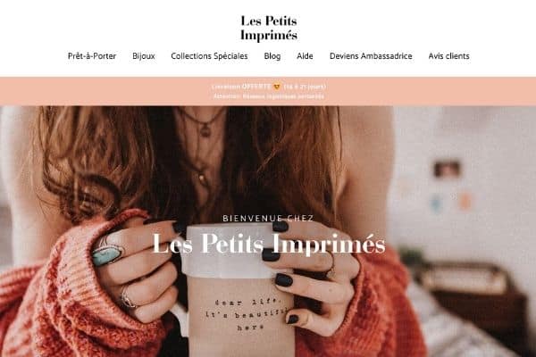Open the Aide menu item
This screenshot has height=357, width=536.
click(305, 56)
